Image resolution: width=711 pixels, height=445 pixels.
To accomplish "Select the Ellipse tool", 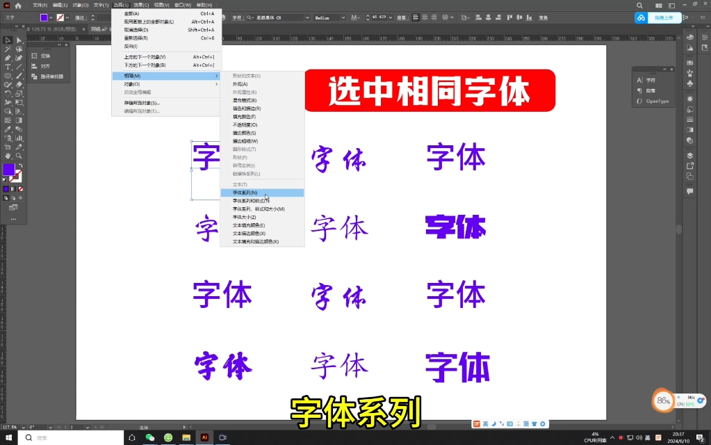I will click(8, 76).
